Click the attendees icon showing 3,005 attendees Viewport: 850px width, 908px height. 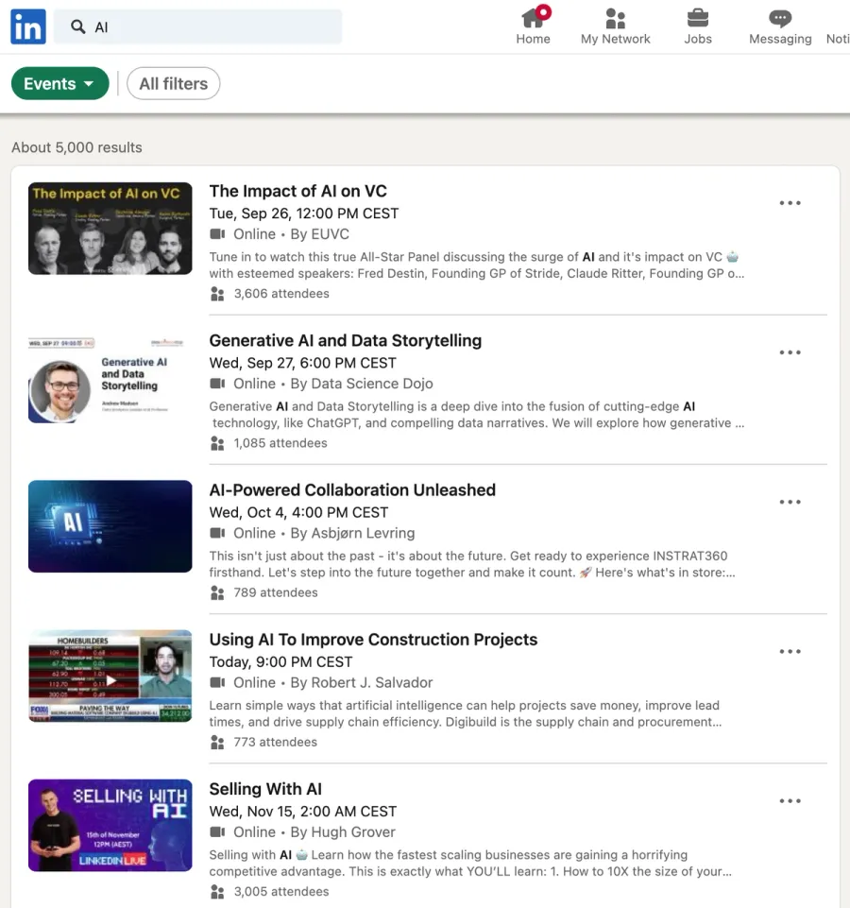pos(218,891)
